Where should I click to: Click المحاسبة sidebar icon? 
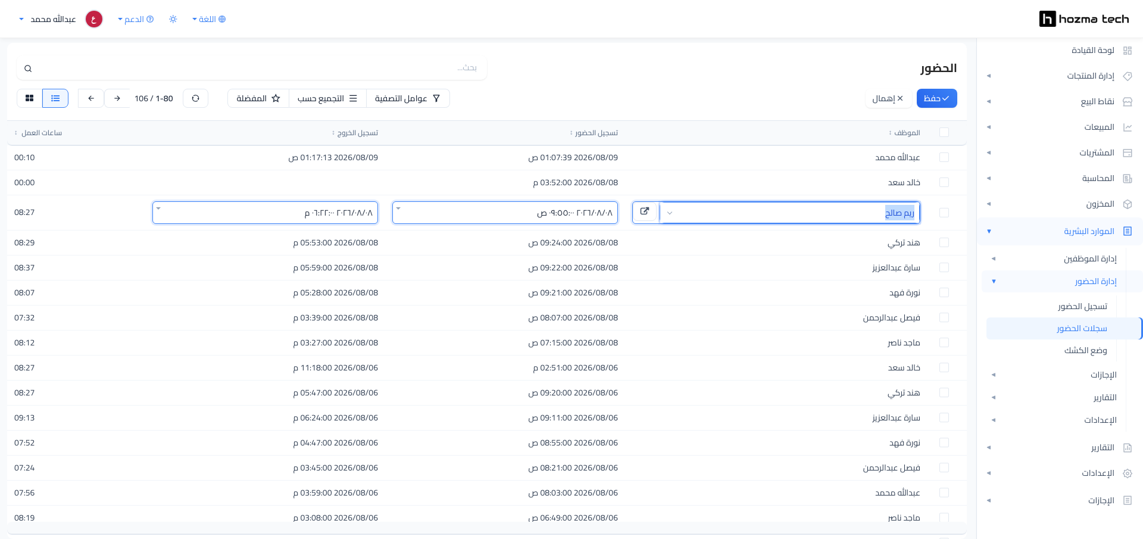pyautogui.click(x=1128, y=179)
